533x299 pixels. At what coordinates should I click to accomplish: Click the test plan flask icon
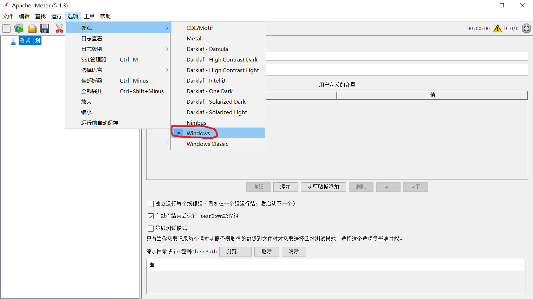(13, 41)
